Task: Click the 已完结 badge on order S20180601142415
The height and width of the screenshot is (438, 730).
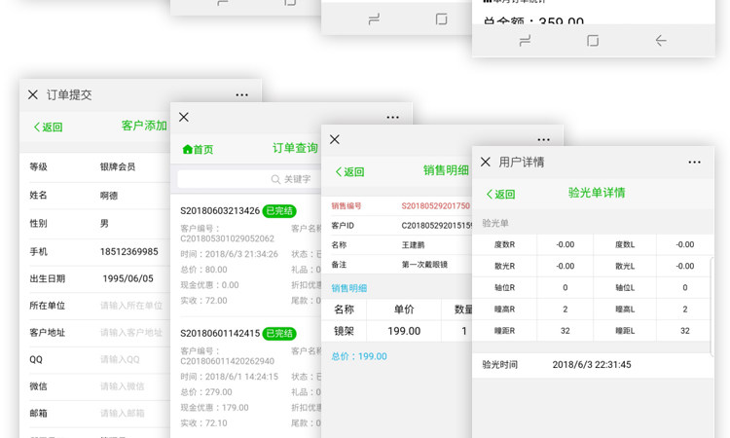Action: 279,333
